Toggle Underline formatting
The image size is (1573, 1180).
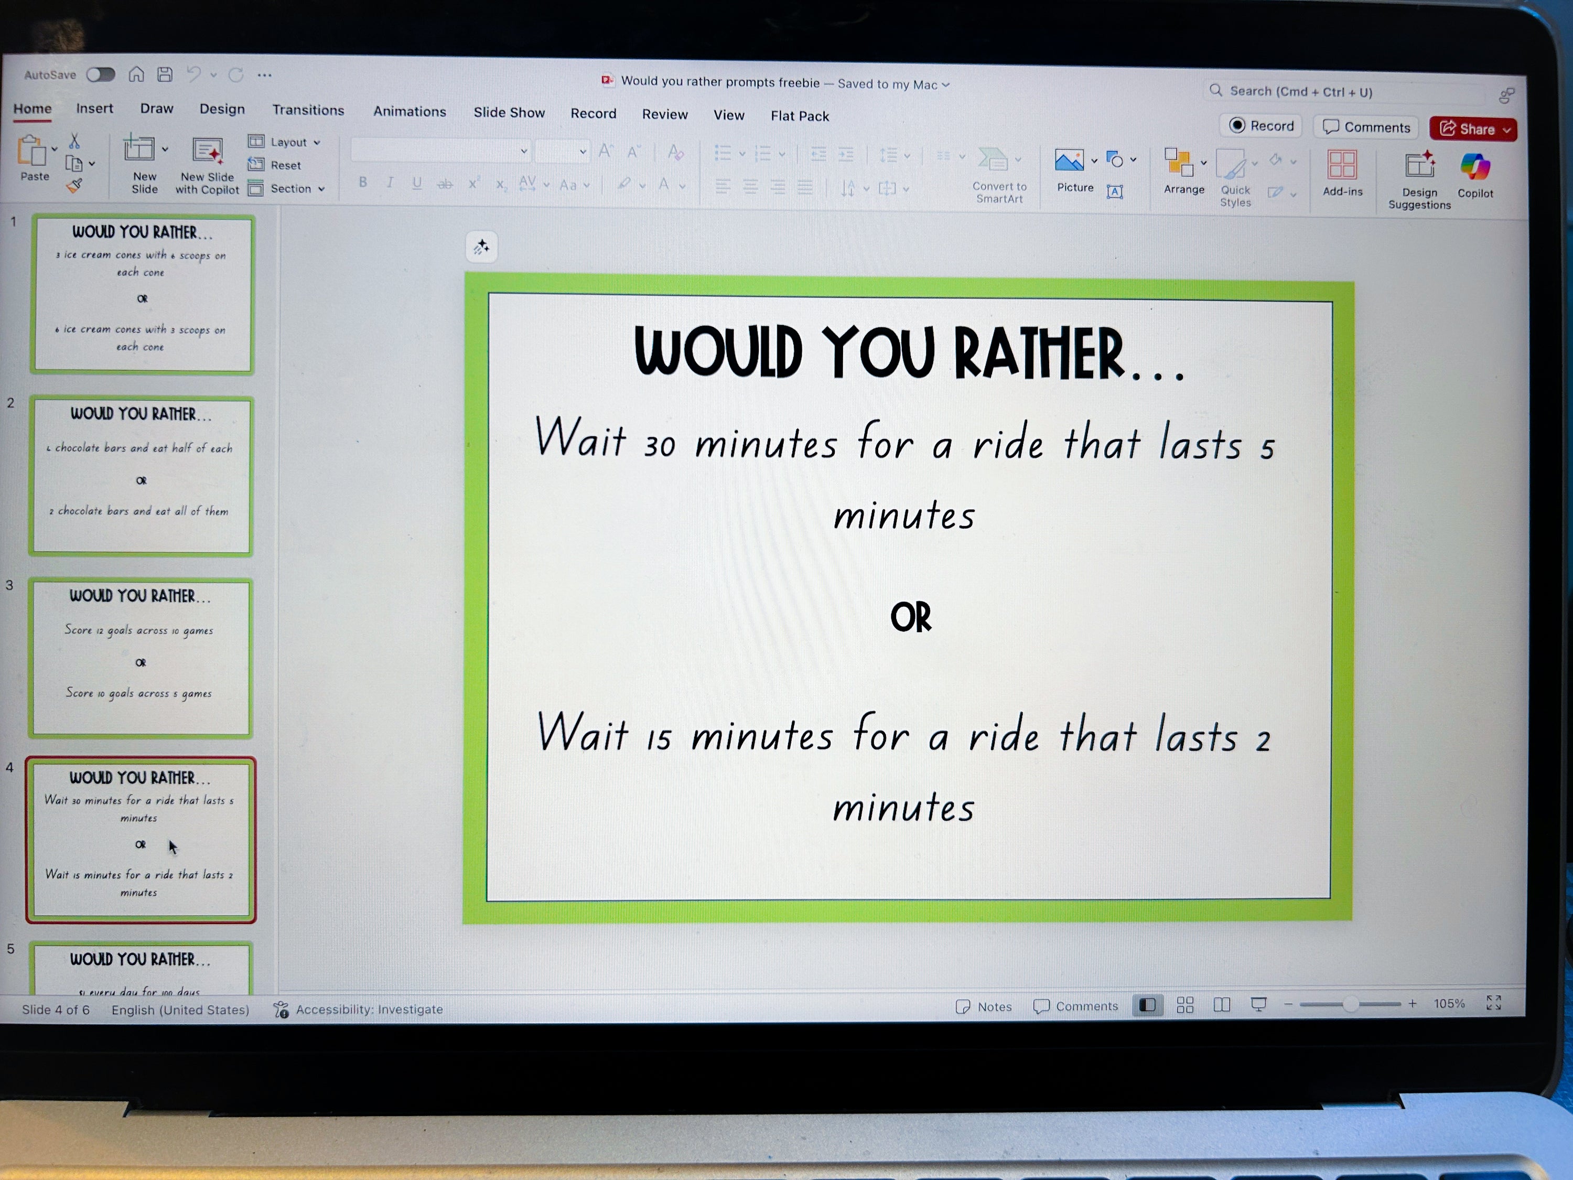[417, 184]
